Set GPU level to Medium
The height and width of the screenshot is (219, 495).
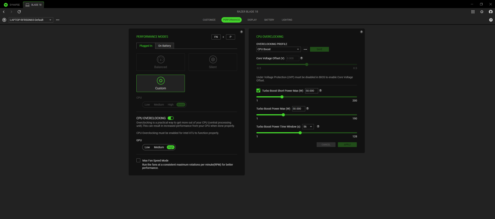click(159, 147)
